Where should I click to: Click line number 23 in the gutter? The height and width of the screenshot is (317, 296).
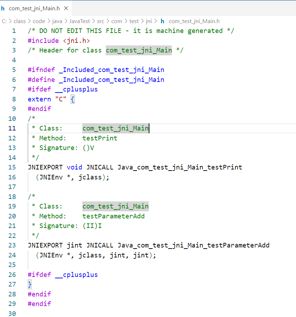[12, 245]
